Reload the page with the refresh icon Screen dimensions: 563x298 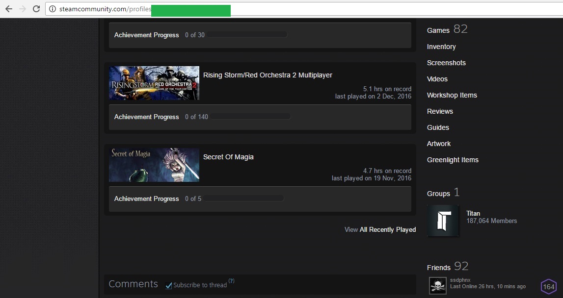click(36, 9)
